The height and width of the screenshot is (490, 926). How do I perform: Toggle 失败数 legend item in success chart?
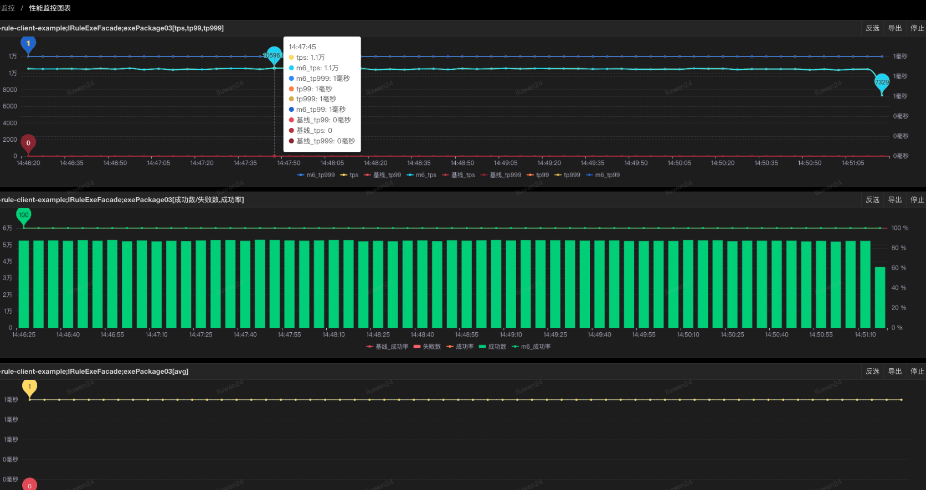click(427, 347)
